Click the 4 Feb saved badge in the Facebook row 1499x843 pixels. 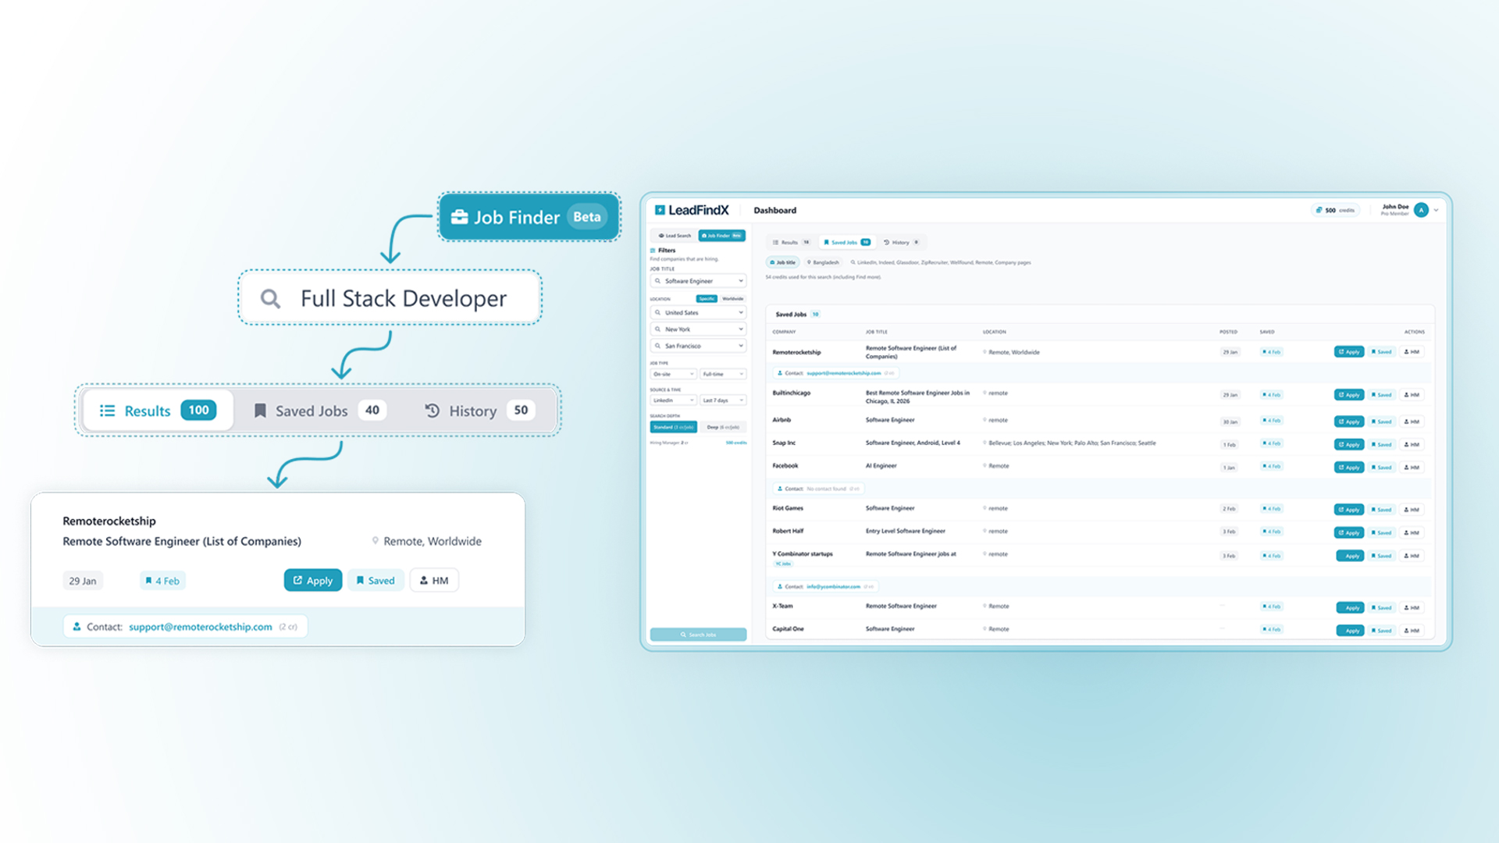[x=1271, y=467]
